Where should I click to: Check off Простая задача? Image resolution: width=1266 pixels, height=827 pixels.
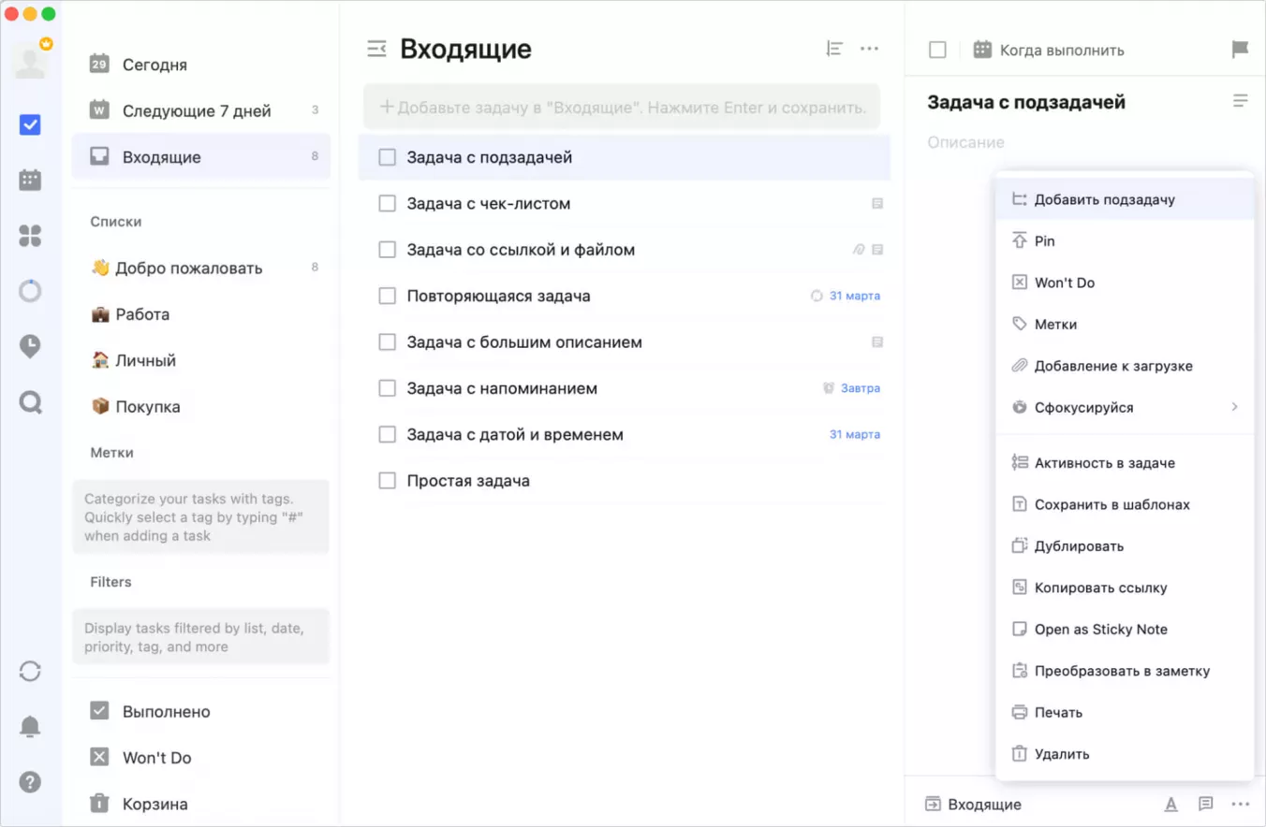tap(387, 481)
